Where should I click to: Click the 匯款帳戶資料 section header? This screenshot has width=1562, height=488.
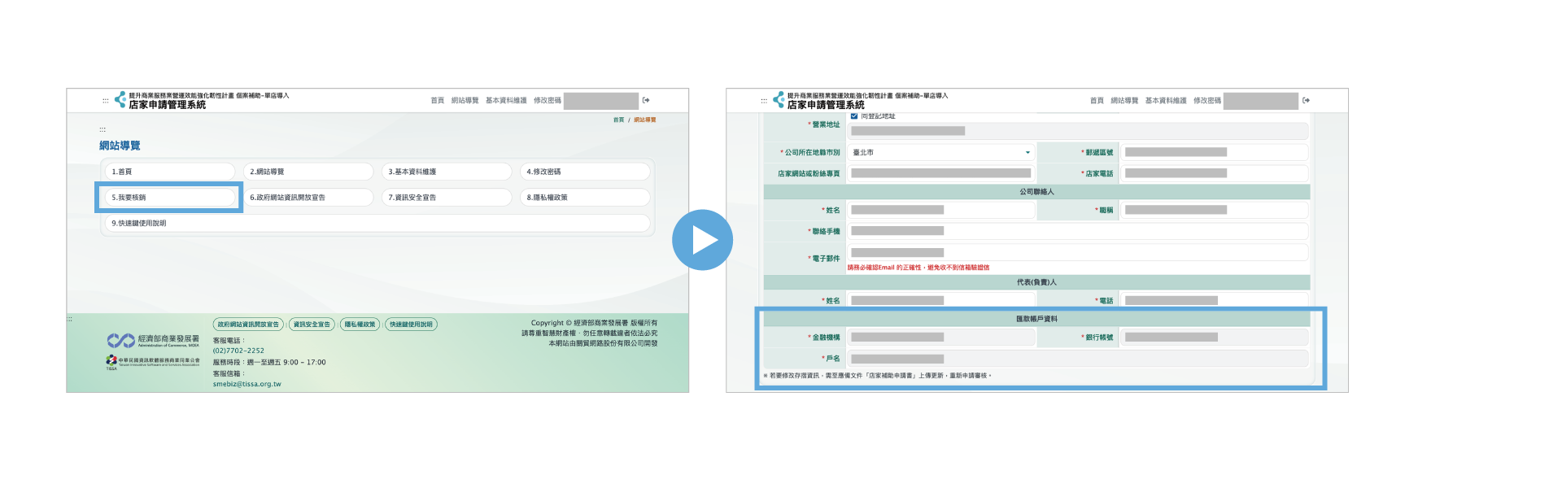pyautogui.click(x=1036, y=319)
